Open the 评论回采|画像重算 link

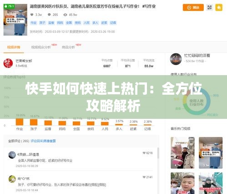pos(43,141)
